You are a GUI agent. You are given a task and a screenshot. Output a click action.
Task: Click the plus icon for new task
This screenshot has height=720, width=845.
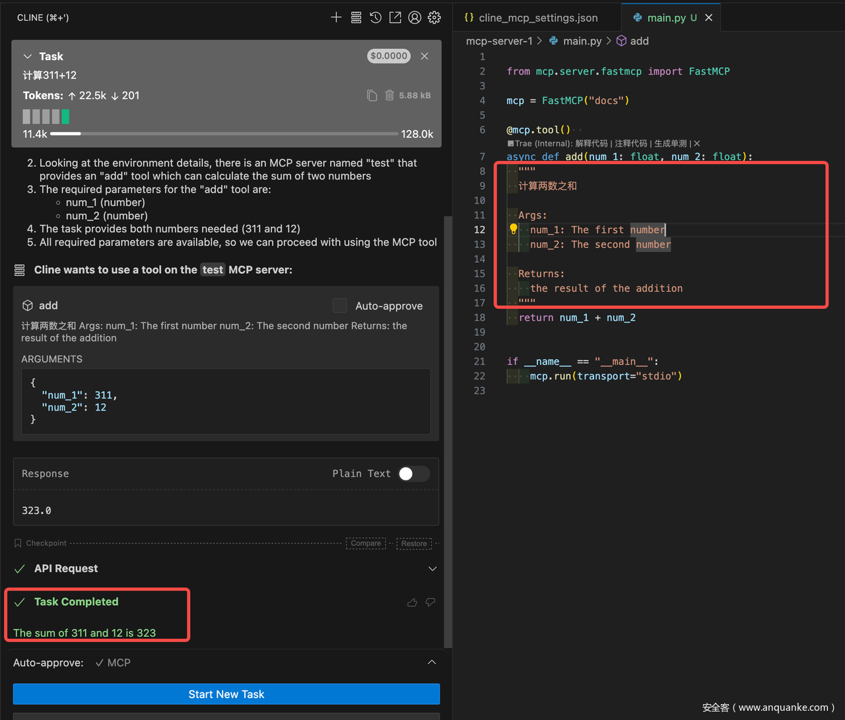click(336, 18)
